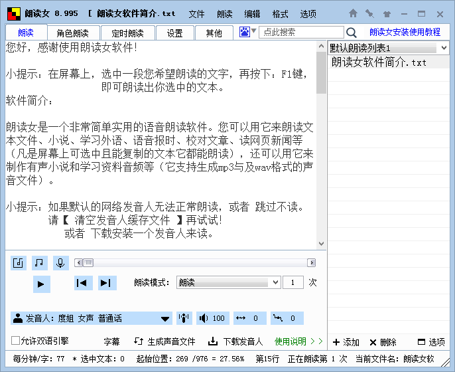Click the 下载发音人 download icon

[213, 341]
